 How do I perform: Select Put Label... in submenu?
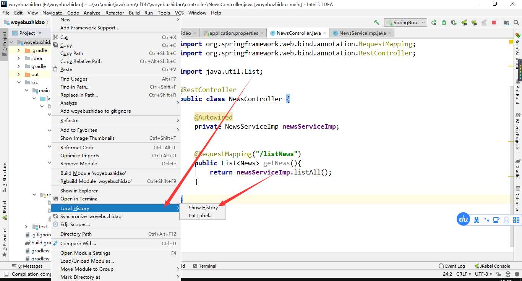203,216
